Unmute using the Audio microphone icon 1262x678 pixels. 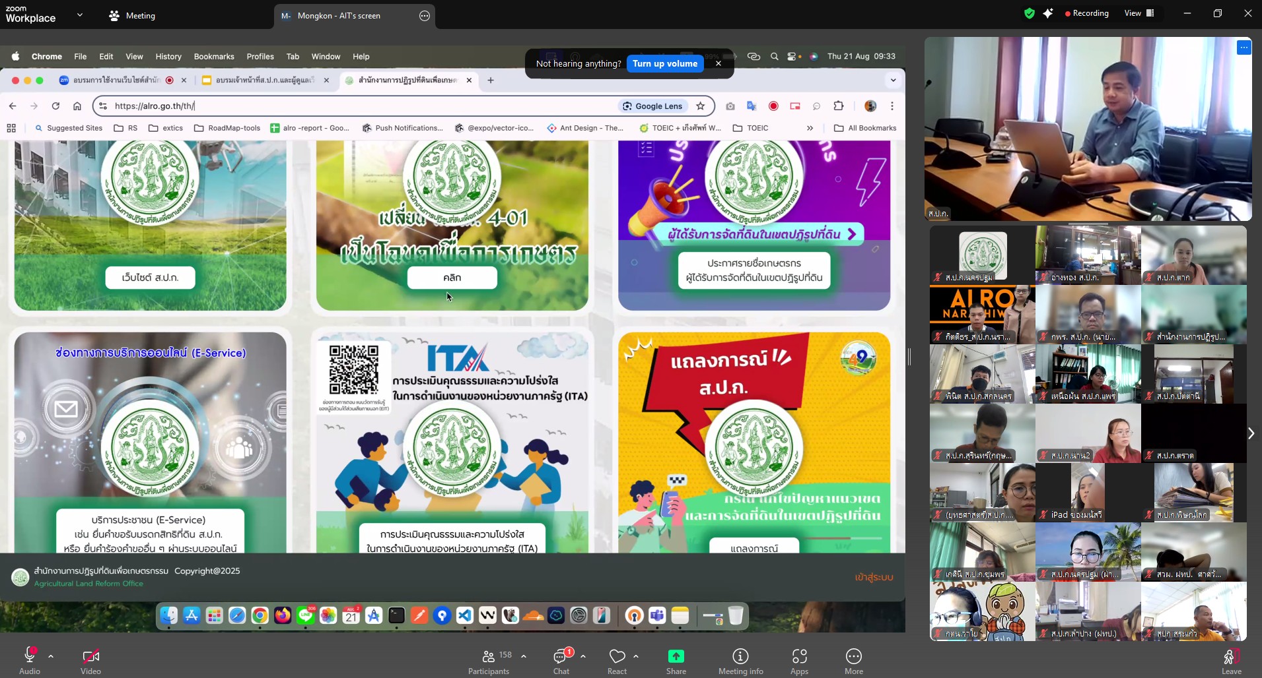[30, 656]
